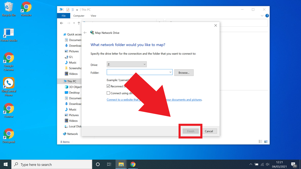Check Connect using different credentials
This screenshot has width=301, height=169.
click(108, 93)
